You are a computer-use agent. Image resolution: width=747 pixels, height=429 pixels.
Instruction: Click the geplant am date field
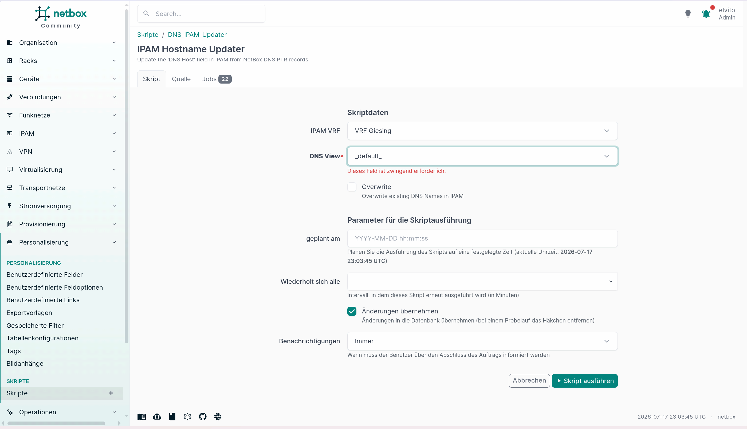482,238
